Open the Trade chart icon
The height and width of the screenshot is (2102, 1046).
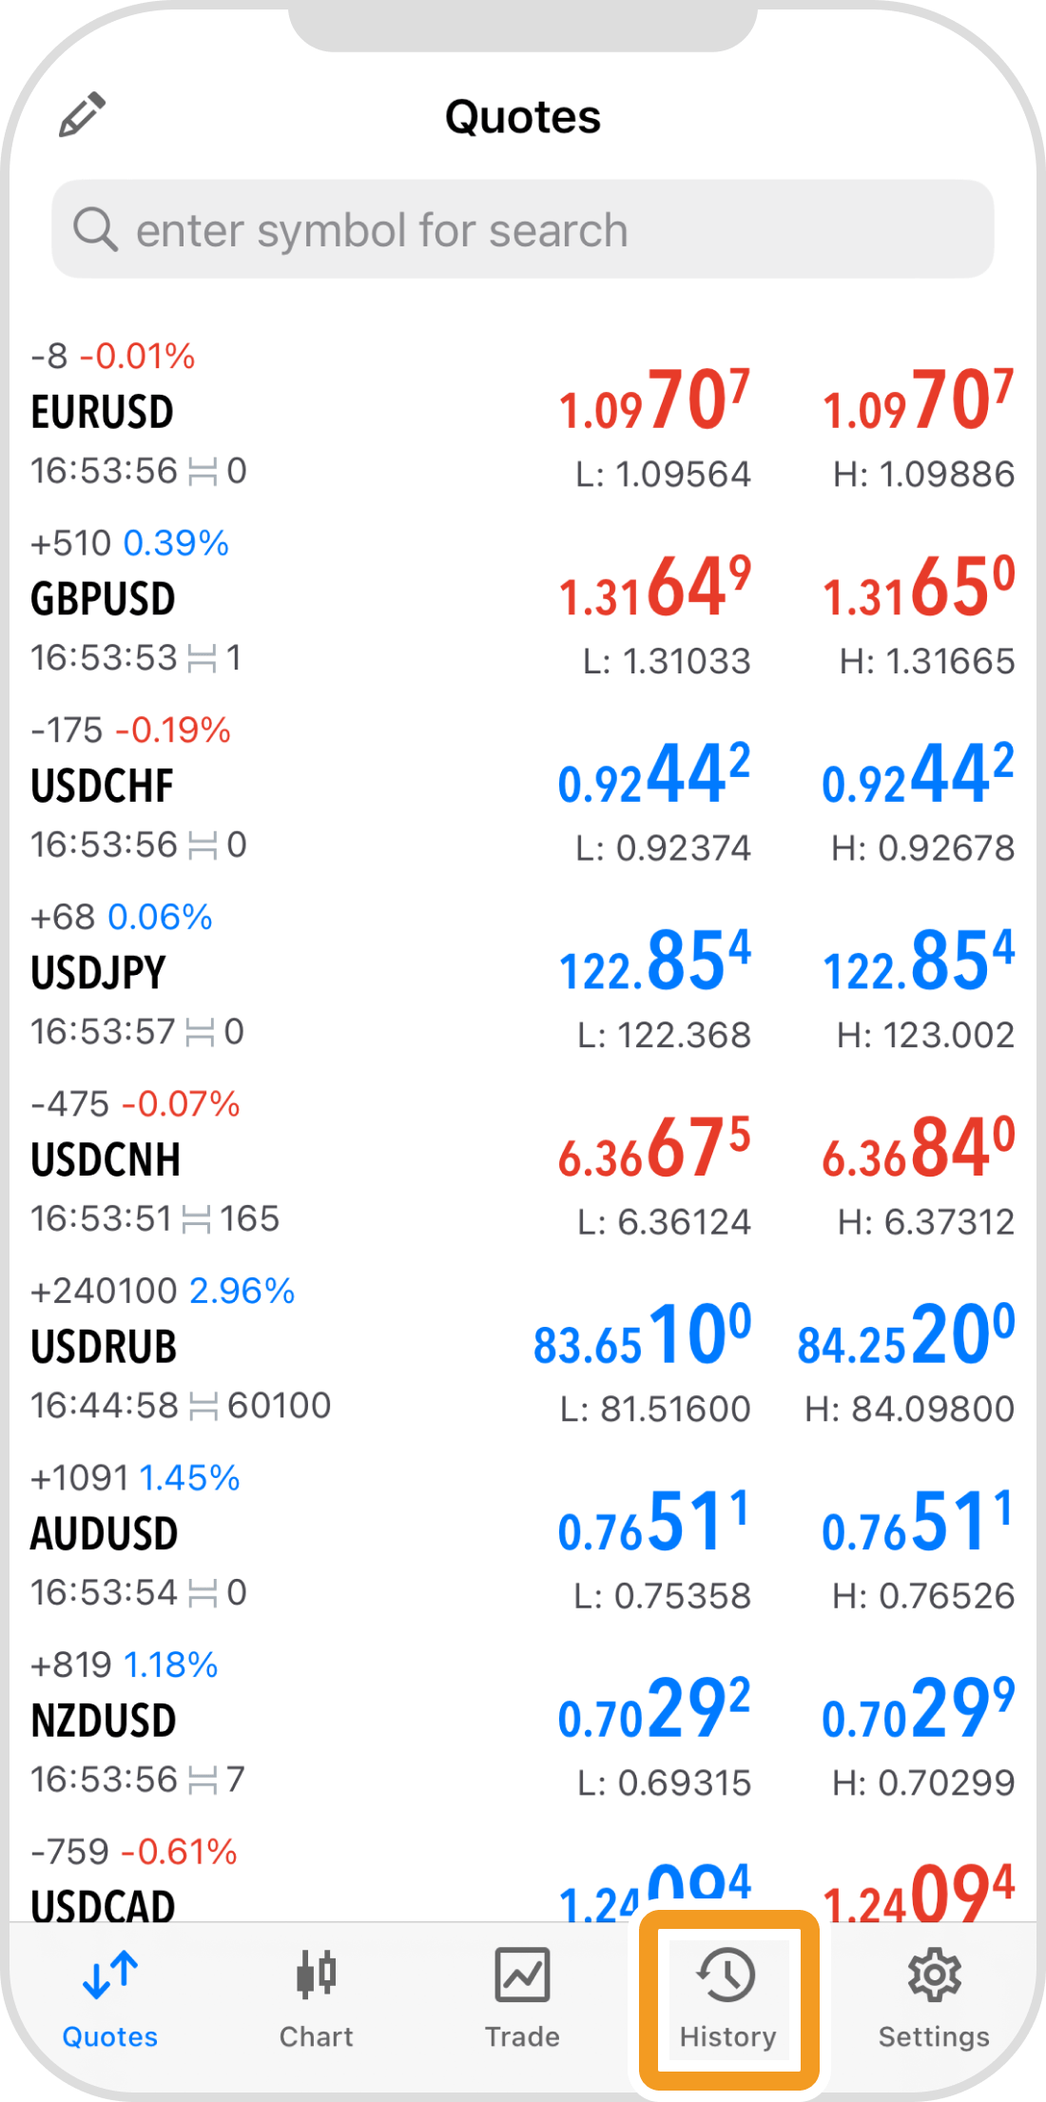[522, 1975]
